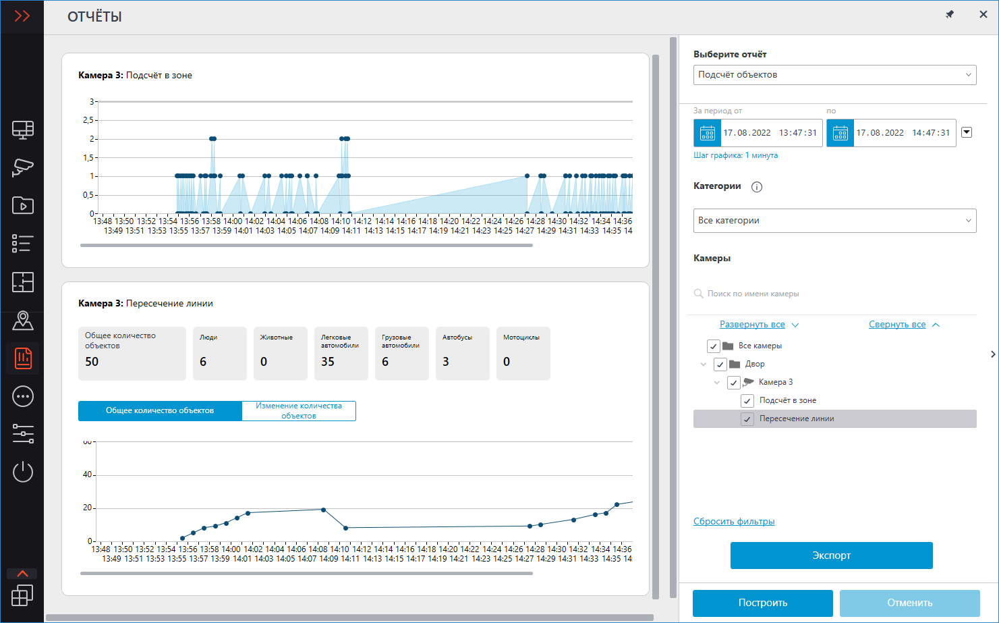Screen dimensions: 999x623
Task: Open the start date calendar picker
Action: tap(708, 133)
